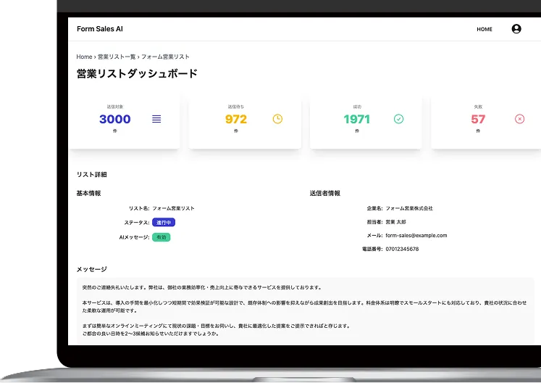Click the 1971 success count
541x383 pixels.
coord(356,120)
